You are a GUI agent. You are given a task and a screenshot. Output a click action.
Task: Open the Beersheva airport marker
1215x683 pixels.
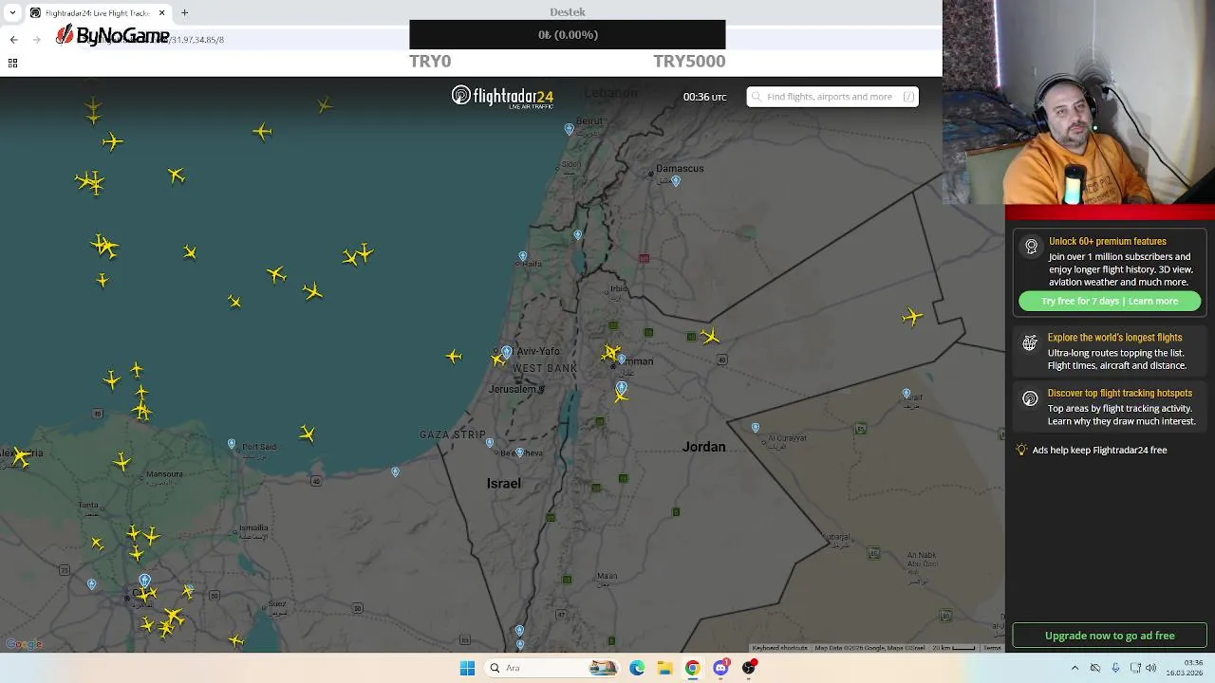(519, 452)
